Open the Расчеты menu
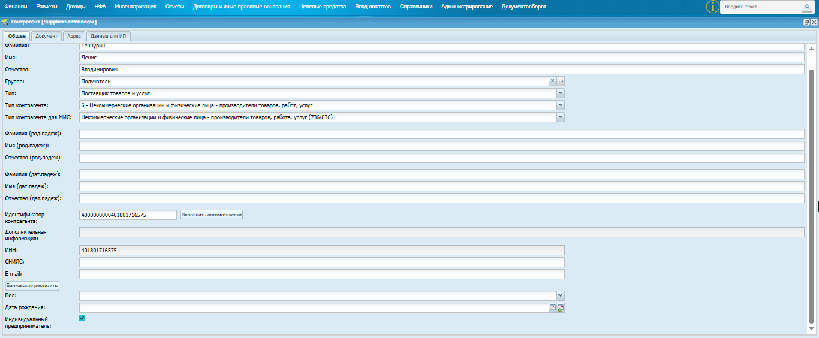The width and height of the screenshot is (819, 338). (x=46, y=7)
